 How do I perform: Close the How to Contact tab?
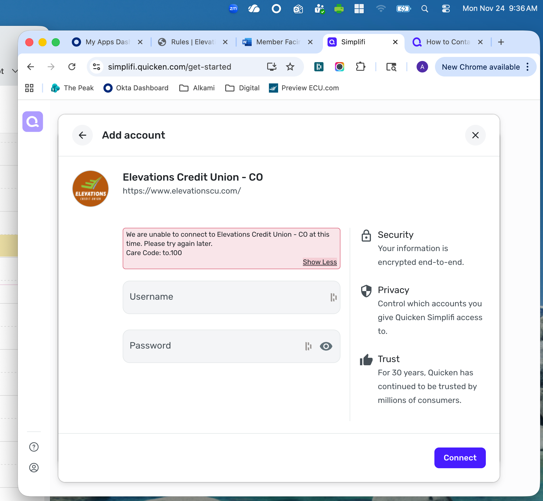click(x=480, y=42)
